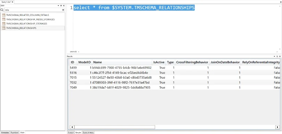Sort results by RelyOnReferentialIntegrity column header
Screen dimensions: 282x134
coord(261,62)
